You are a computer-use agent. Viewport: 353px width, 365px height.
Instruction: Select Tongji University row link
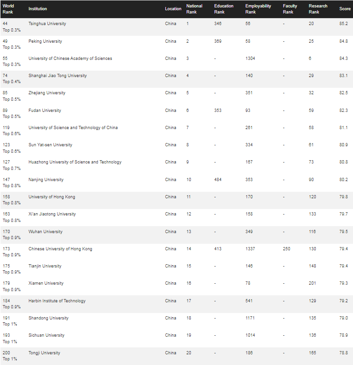pos(44,353)
